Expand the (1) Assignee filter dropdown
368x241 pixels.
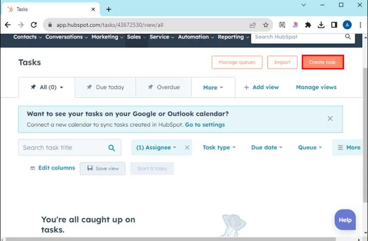(156, 147)
